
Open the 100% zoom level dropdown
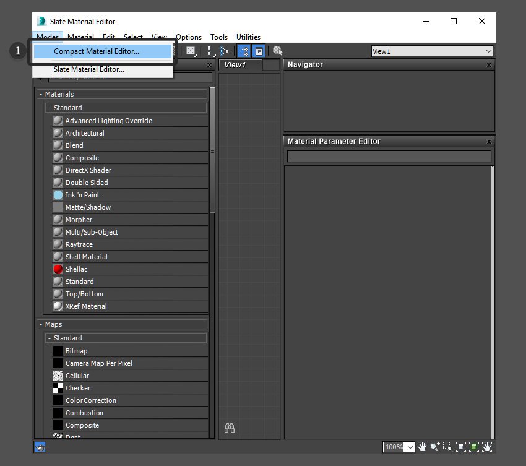point(399,447)
